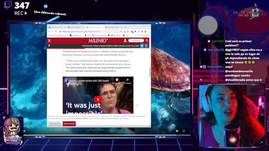Click the Milenio logo
269x151 pixels.
pyautogui.click(x=98, y=41)
